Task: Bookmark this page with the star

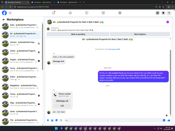Action: (163, 7)
